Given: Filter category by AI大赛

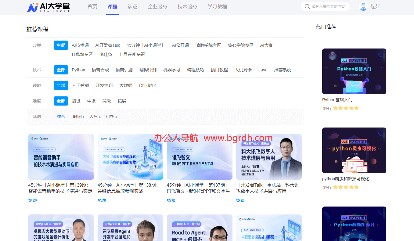Looking at the screenshot, I should coord(266,45).
